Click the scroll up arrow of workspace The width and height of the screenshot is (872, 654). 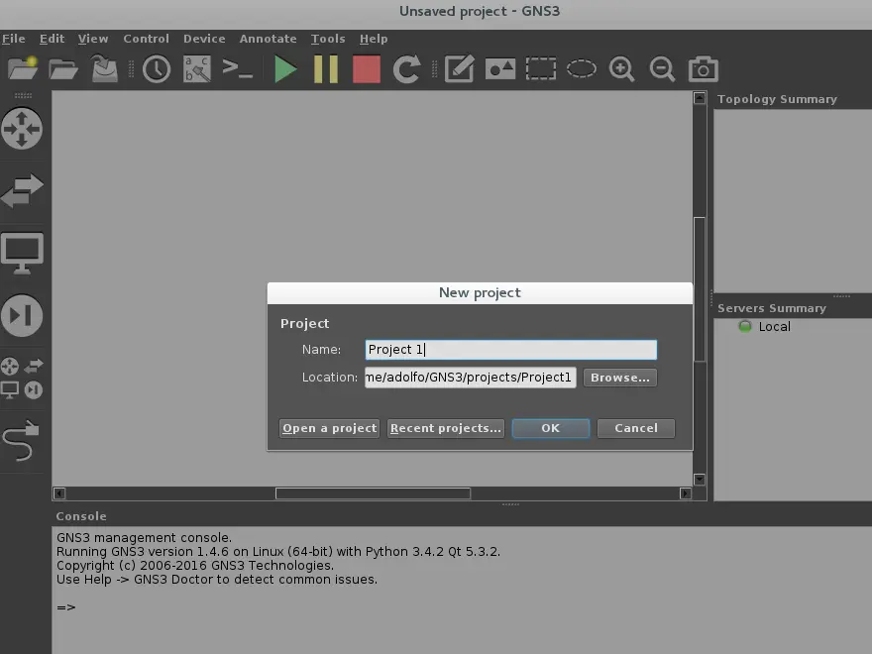(700, 98)
